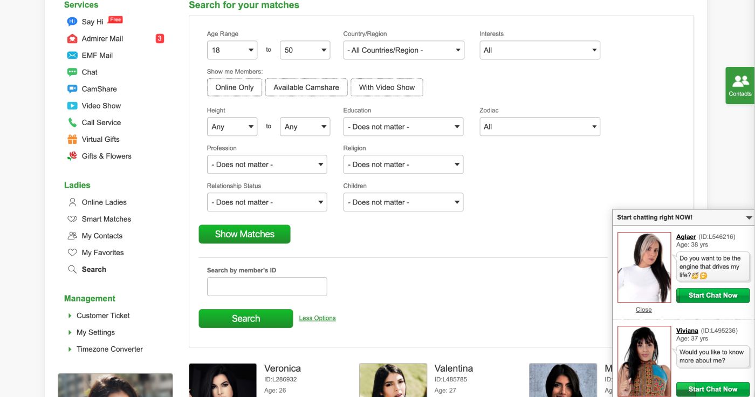Click the Search magnifier icon in sidebar
The image size is (755, 397).
tap(72, 269)
